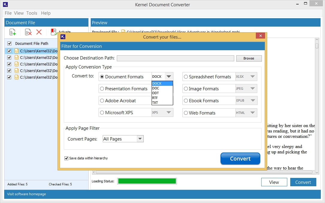Uncheck the third file row checkbox

point(9,64)
